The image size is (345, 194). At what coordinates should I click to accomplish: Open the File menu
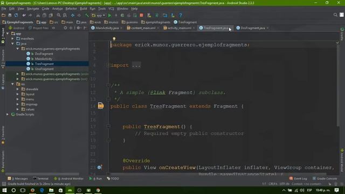click(4, 9)
